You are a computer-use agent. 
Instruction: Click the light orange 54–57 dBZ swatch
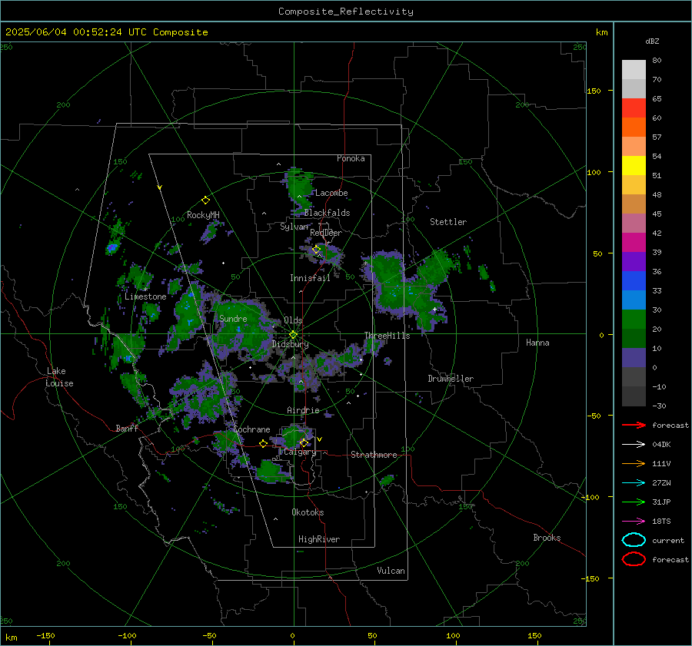[x=634, y=147]
